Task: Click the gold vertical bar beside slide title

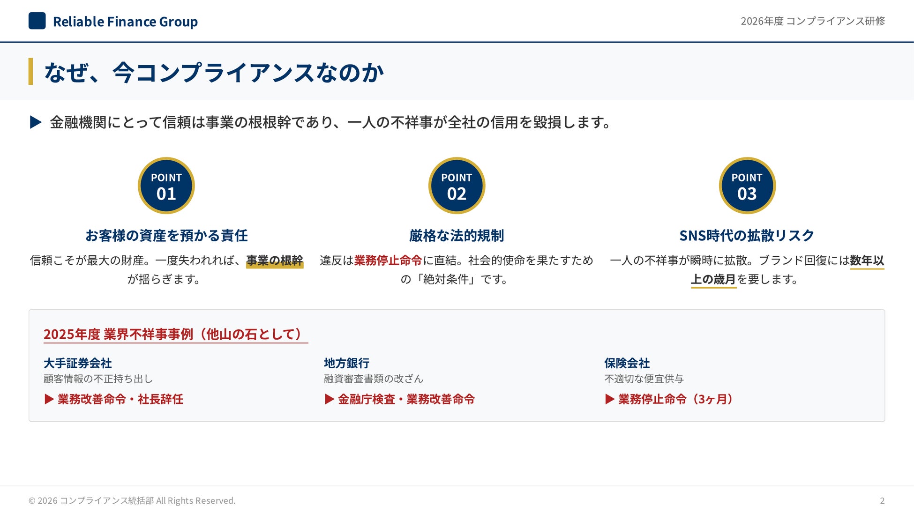Action: coord(30,72)
